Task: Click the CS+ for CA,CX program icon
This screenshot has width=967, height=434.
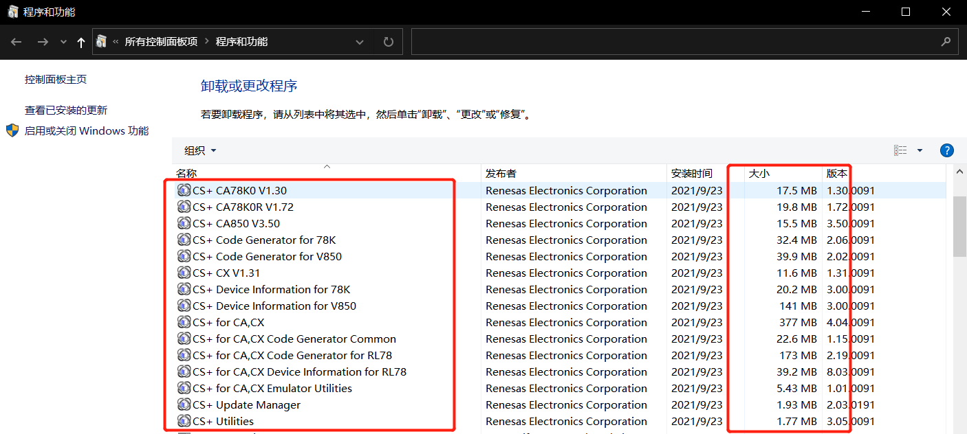Action: pyautogui.click(x=183, y=322)
